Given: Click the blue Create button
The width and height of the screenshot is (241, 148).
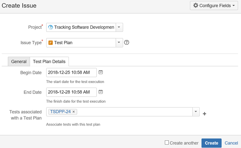Looking at the screenshot, I should (x=212, y=143).
